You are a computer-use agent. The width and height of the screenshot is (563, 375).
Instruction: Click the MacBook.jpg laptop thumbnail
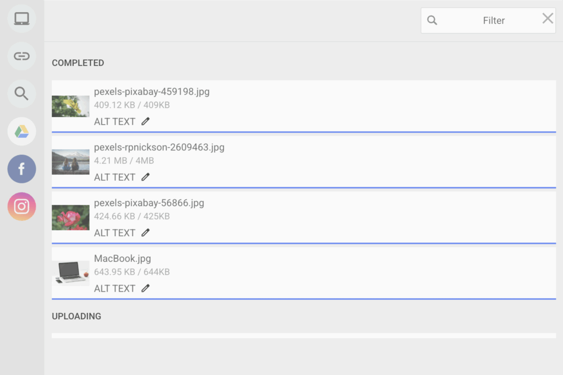(x=70, y=272)
